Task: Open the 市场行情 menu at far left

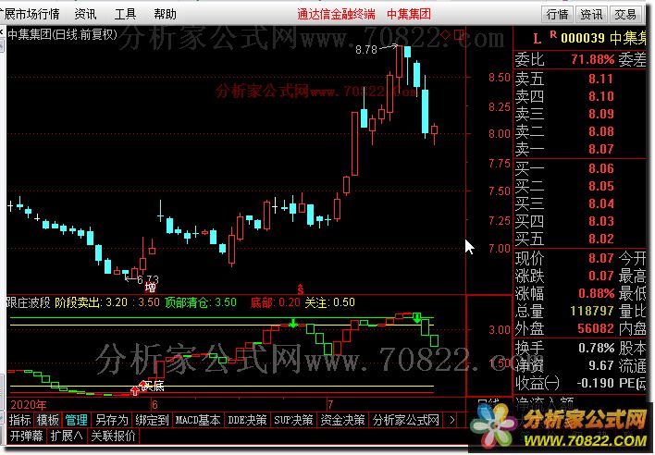Action: [30, 14]
